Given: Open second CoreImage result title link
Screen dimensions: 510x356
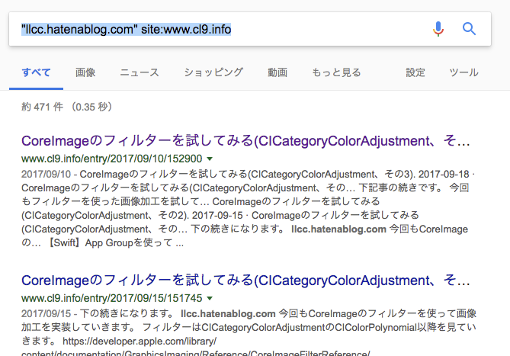Looking at the screenshot, I should tap(245, 281).
